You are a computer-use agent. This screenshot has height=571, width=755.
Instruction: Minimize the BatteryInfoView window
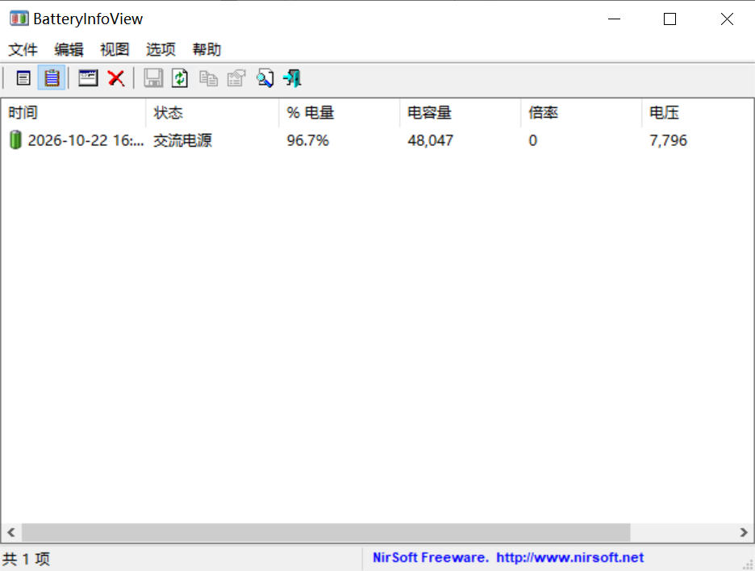[x=614, y=19]
